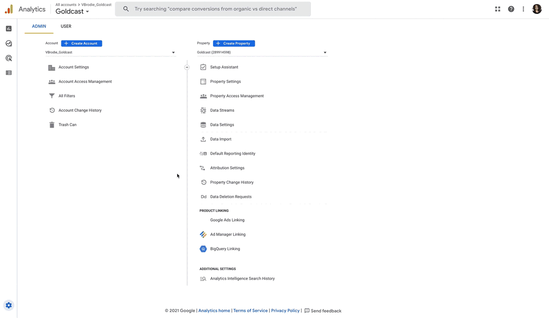Open the Google apps grid icon
549x318 pixels.
pyautogui.click(x=498, y=9)
